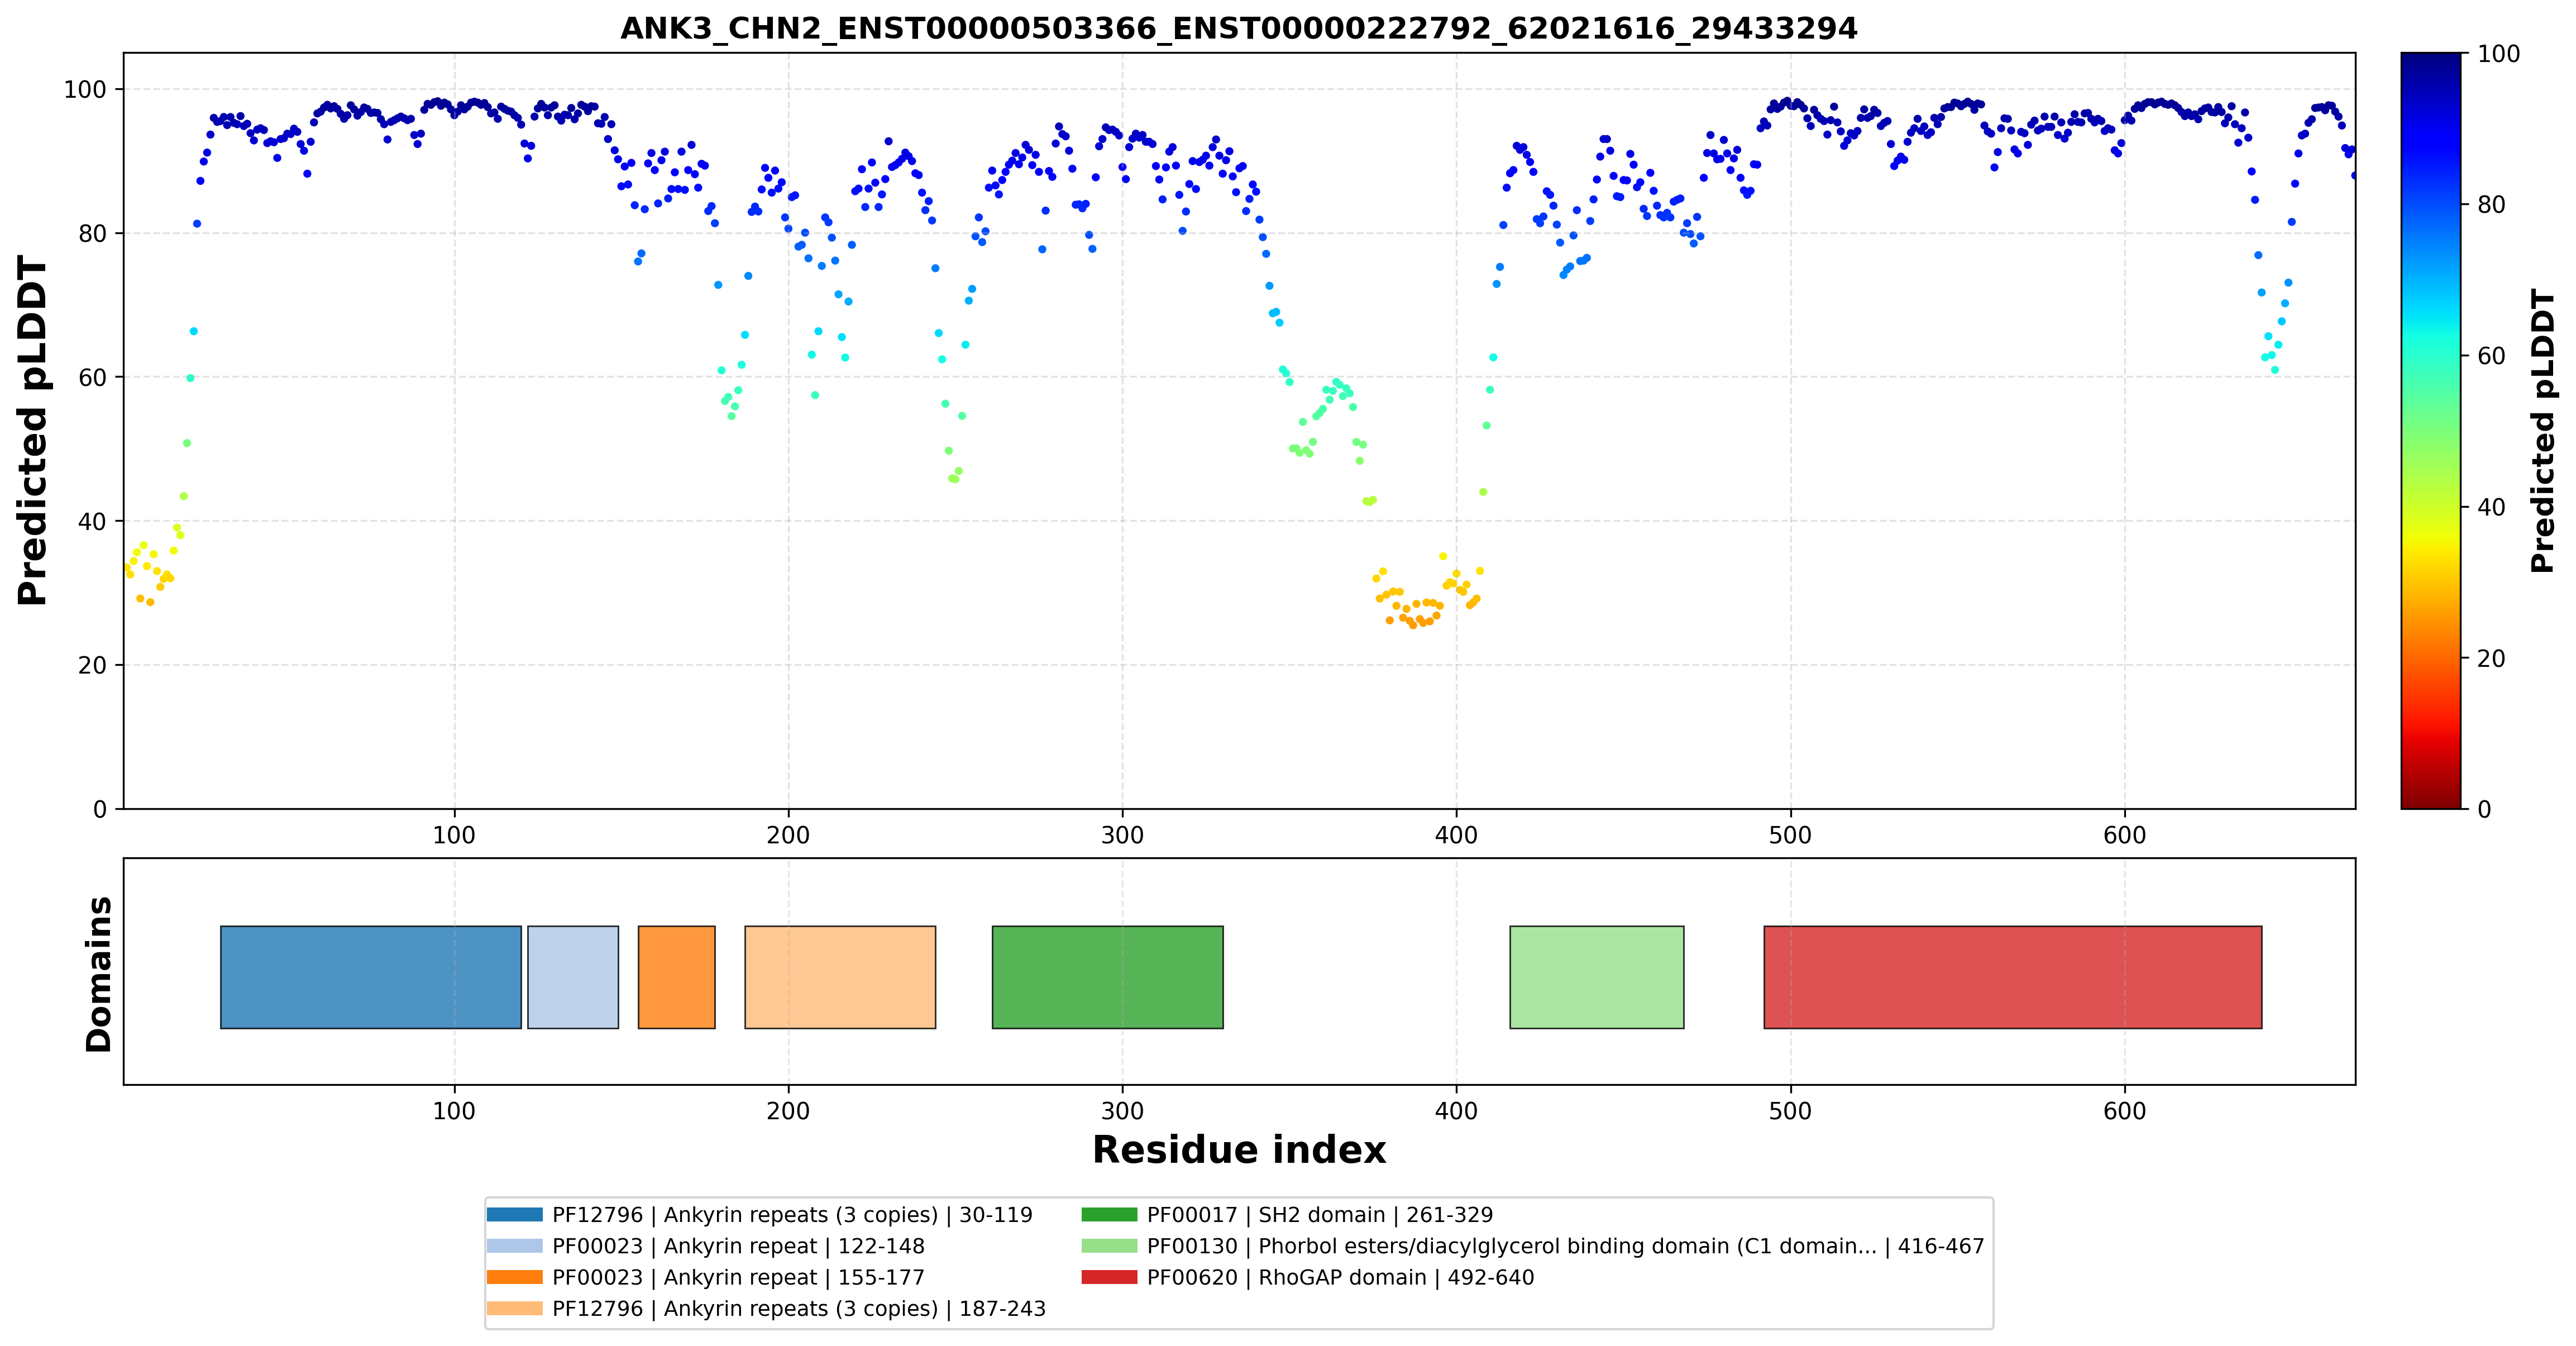The height and width of the screenshot is (1346, 2576).
Task: Click the SH2 domain legend text entry
Action: pyautogui.click(x=1320, y=1214)
